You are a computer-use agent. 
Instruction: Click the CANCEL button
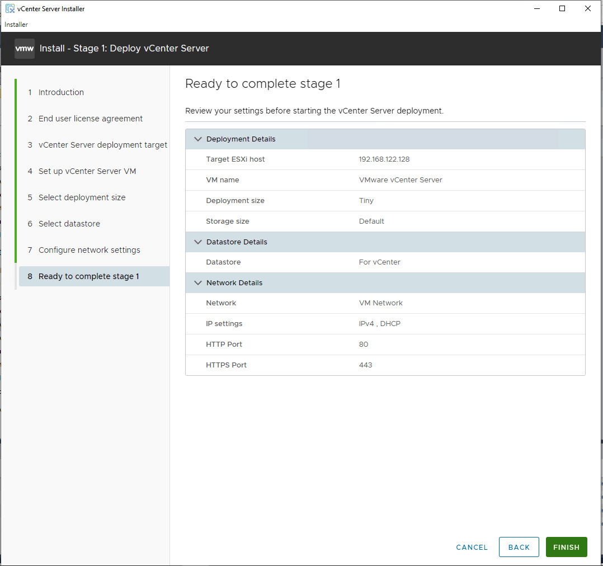click(472, 547)
